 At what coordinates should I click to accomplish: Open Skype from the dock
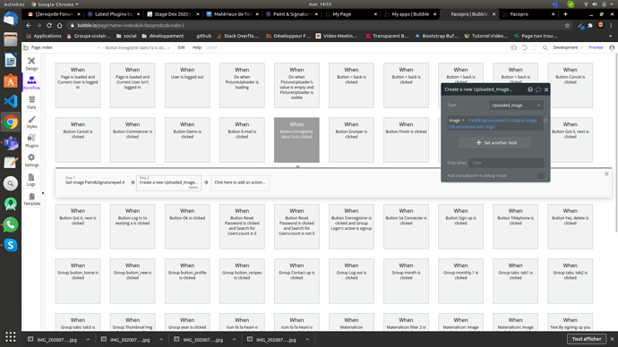11,245
